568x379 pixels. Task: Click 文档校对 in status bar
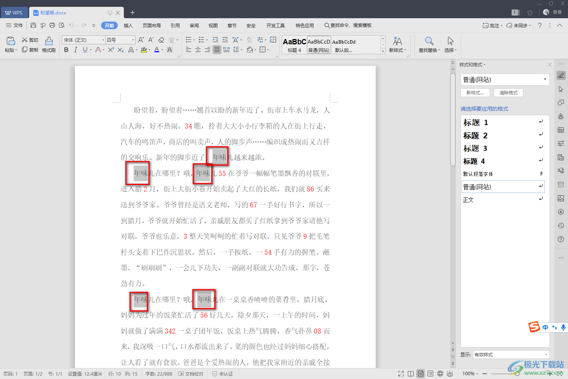191,374
